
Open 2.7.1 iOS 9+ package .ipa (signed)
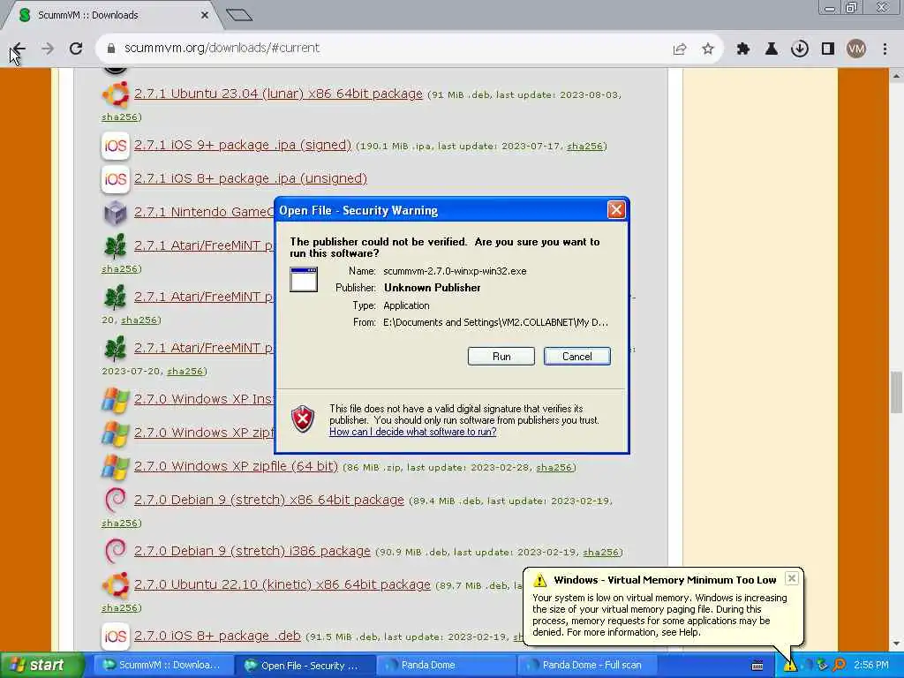(243, 145)
